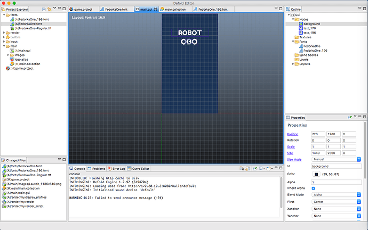This screenshot has height=230, width=368.
Task: Open the Size Mode dropdown
Action: click(336, 159)
